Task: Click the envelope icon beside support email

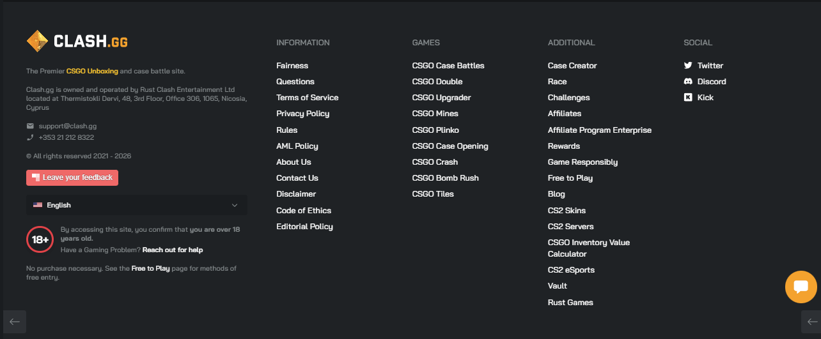Action: click(30, 126)
